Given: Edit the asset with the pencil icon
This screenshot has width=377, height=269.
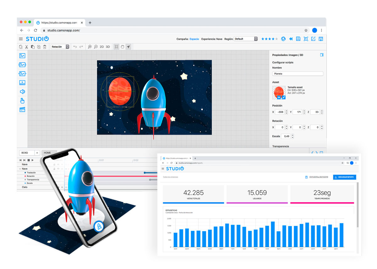Looking at the screenshot, I should (283, 97).
